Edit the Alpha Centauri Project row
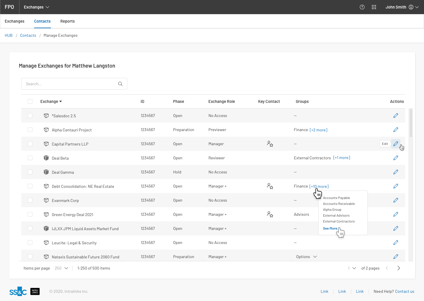Viewport: 424px width, 301px height. (x=396, y=130)
